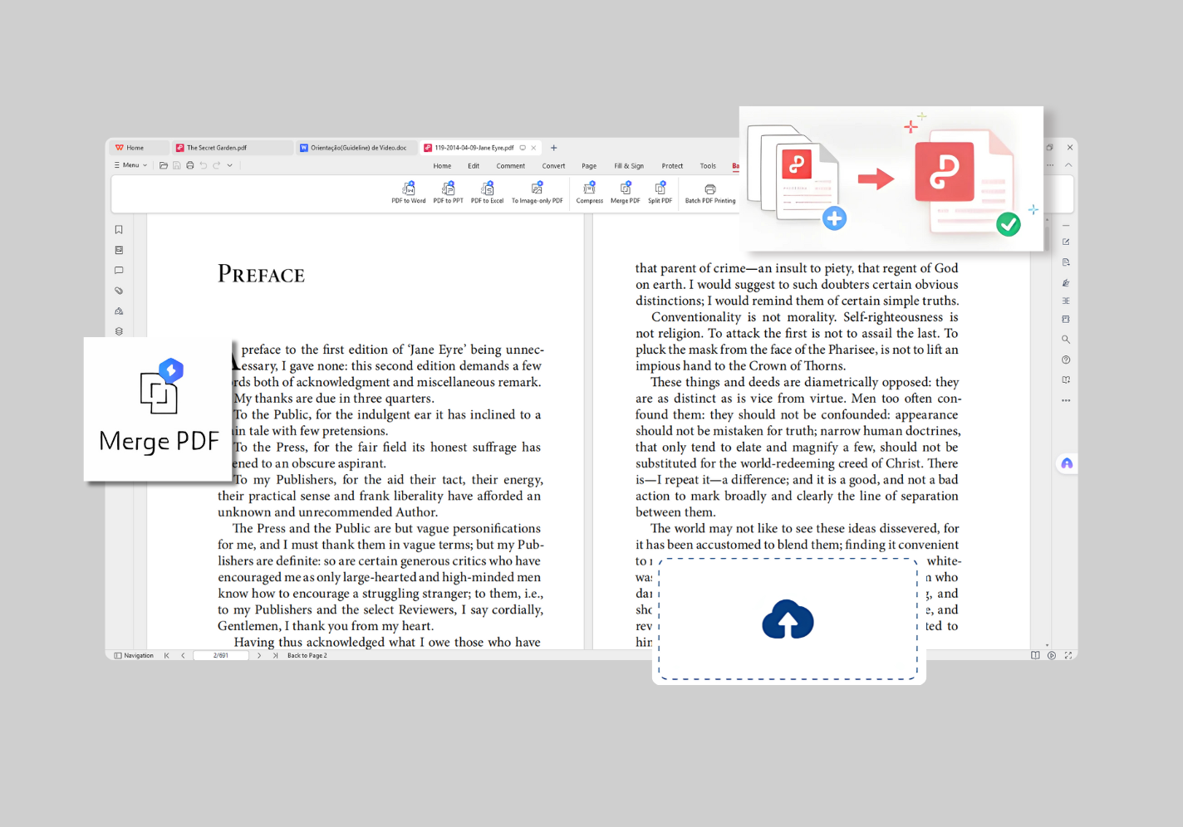The width and height of the screenshot is (1183, 827).
Task: Open the AI assistant floating button
Action: 1067,463
